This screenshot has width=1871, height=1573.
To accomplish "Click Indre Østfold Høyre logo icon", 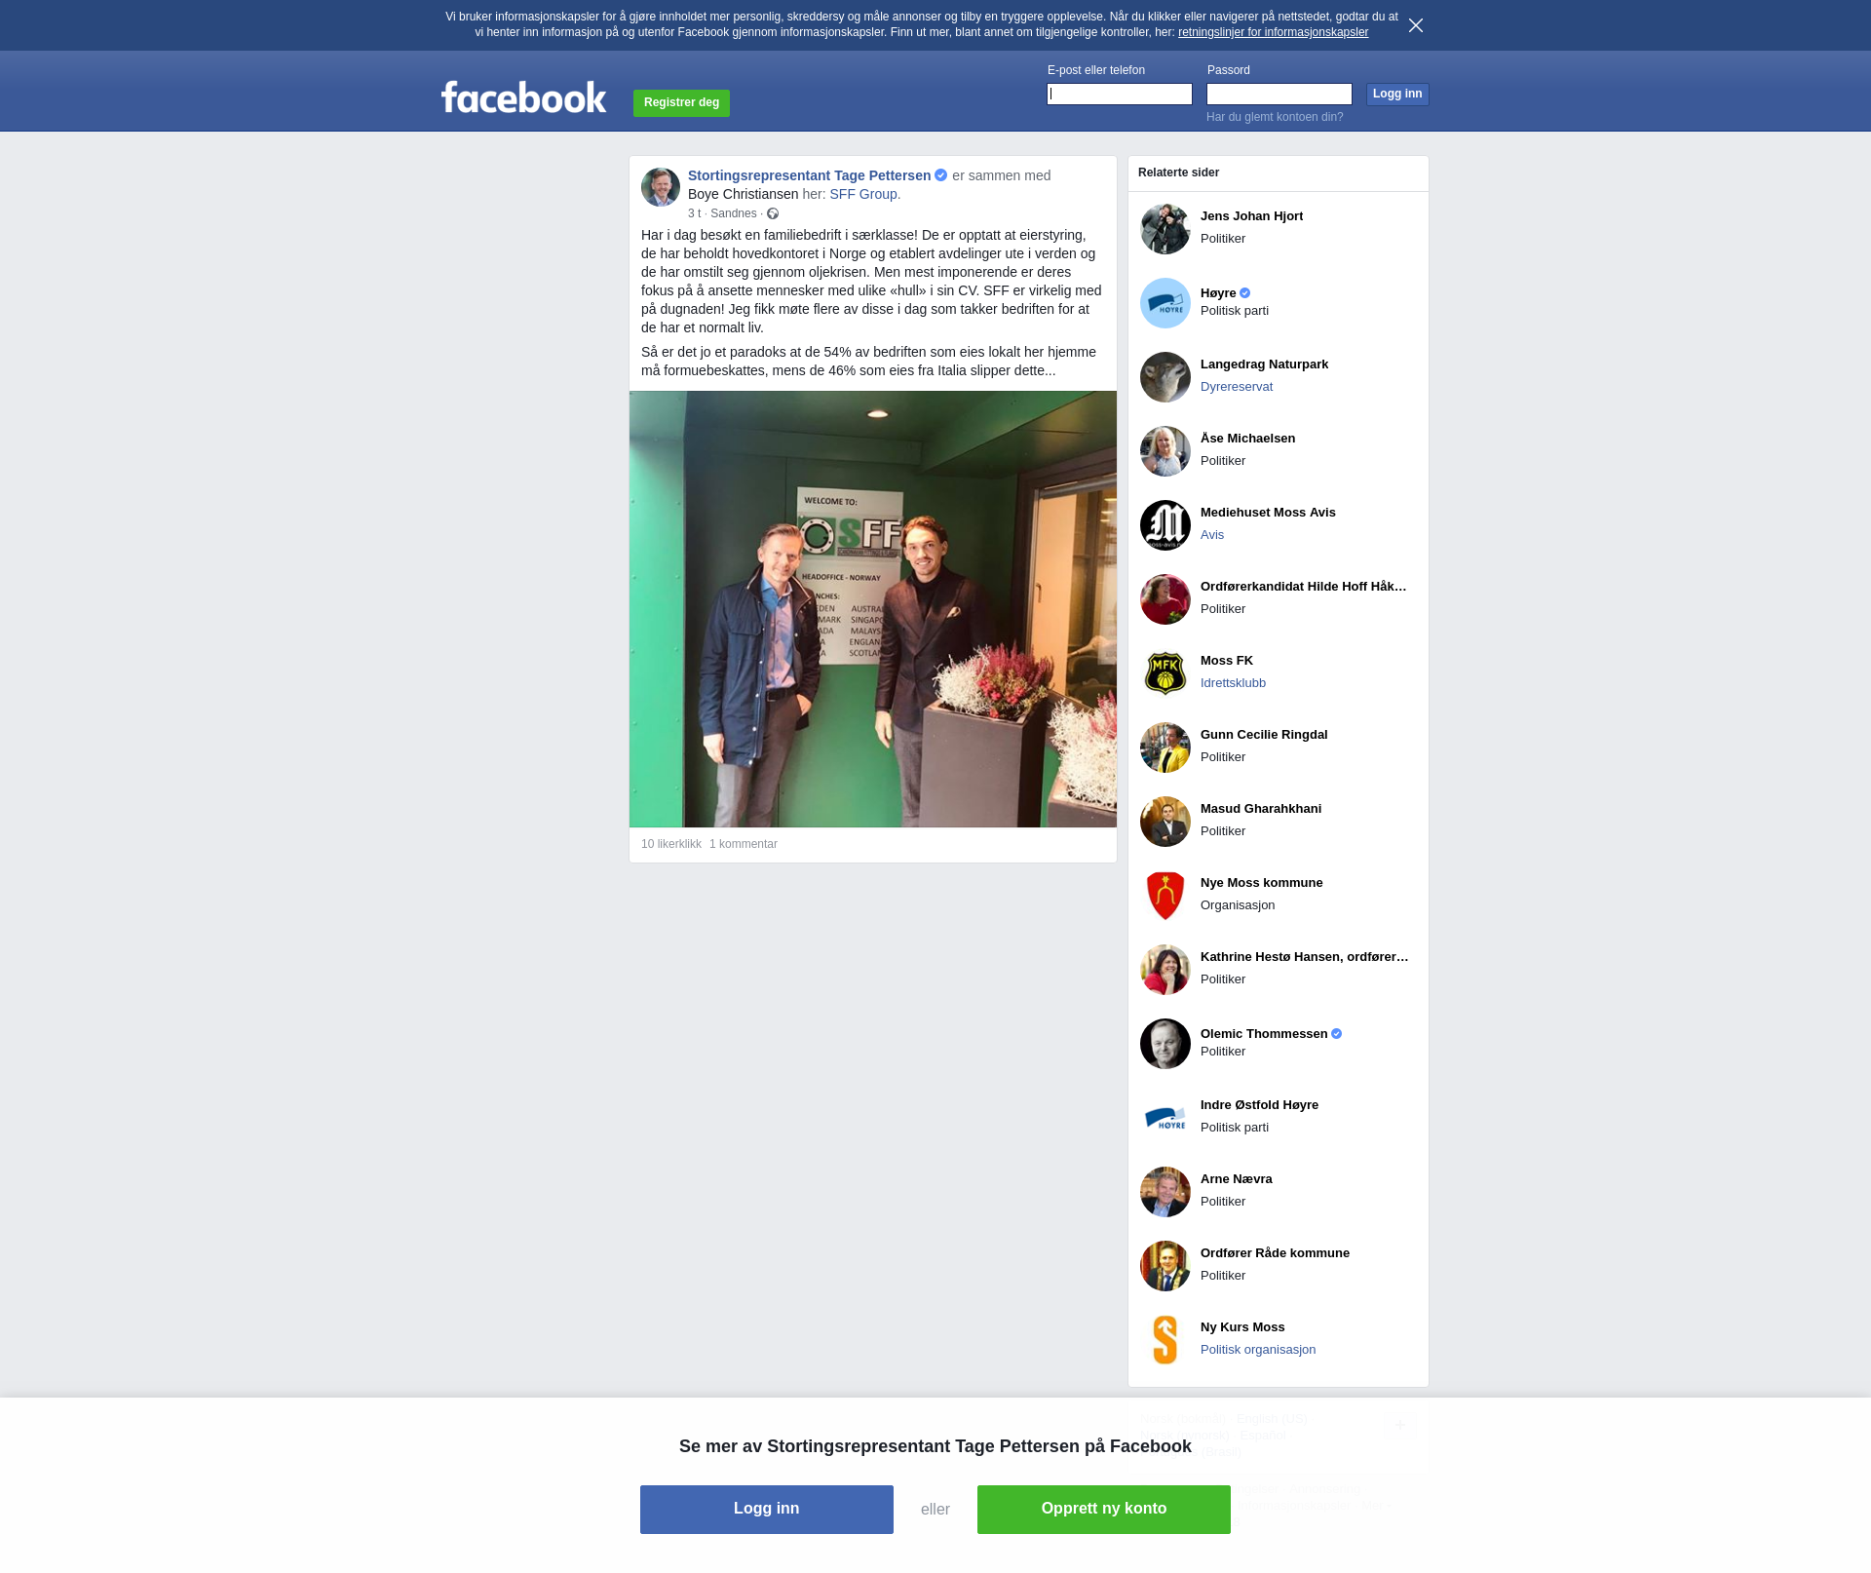I will (1165, 1118).
